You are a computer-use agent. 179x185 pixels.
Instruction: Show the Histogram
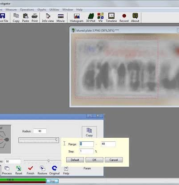pyautogui.click(x=77, y=17)
